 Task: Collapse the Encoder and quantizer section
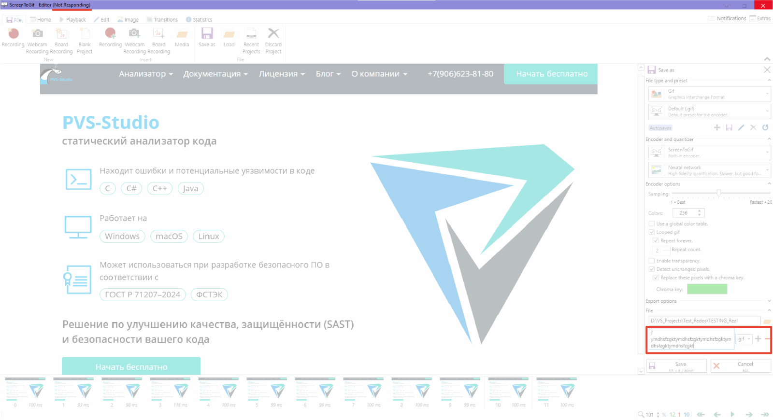[769, 139]
